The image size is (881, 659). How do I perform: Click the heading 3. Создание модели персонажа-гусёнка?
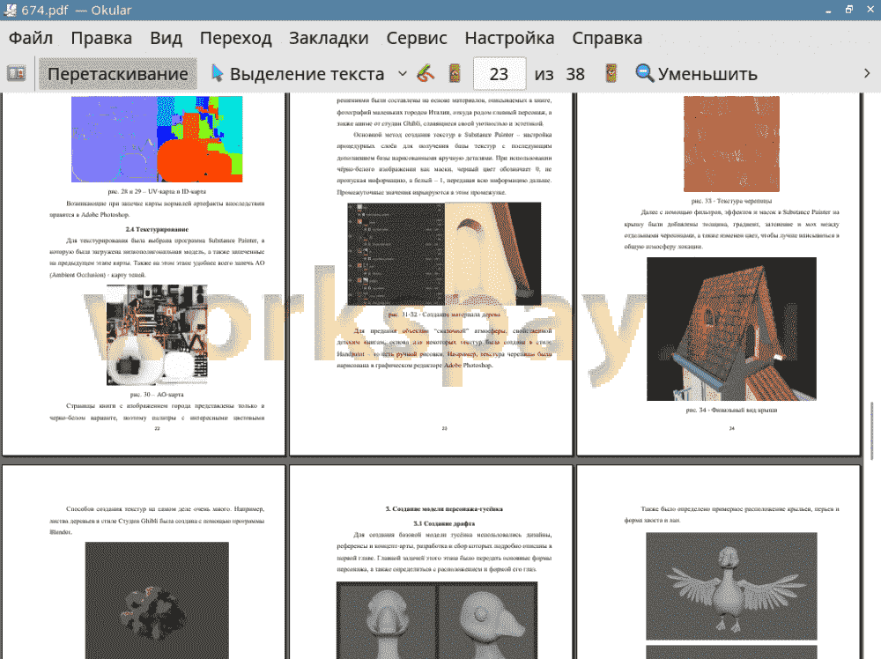coord(444,509)
